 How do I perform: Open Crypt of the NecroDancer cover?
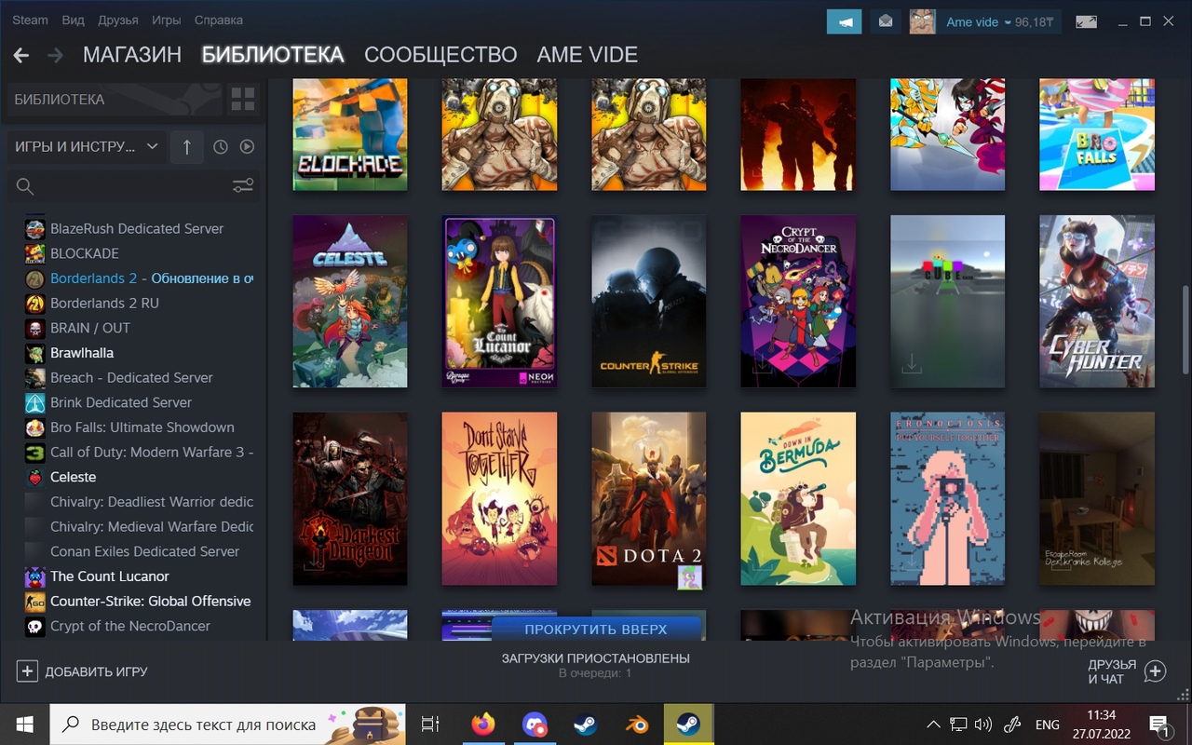point(798,302)
